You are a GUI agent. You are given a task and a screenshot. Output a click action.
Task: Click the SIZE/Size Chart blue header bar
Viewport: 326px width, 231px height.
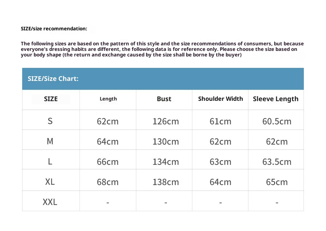pos(163,79)
